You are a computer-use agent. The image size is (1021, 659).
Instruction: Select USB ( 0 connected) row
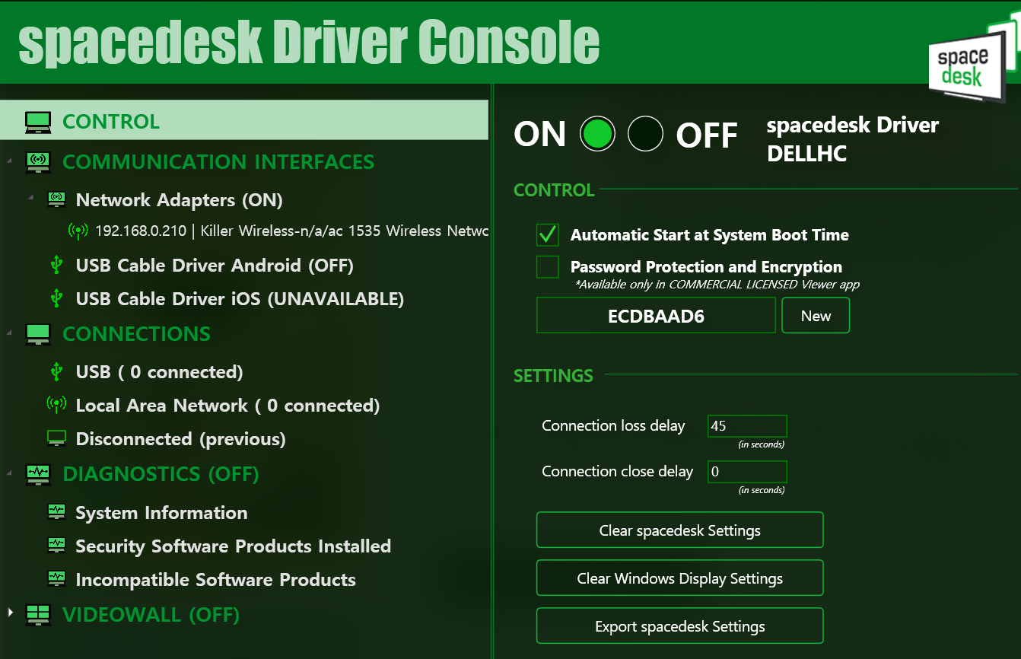point(160,372)
